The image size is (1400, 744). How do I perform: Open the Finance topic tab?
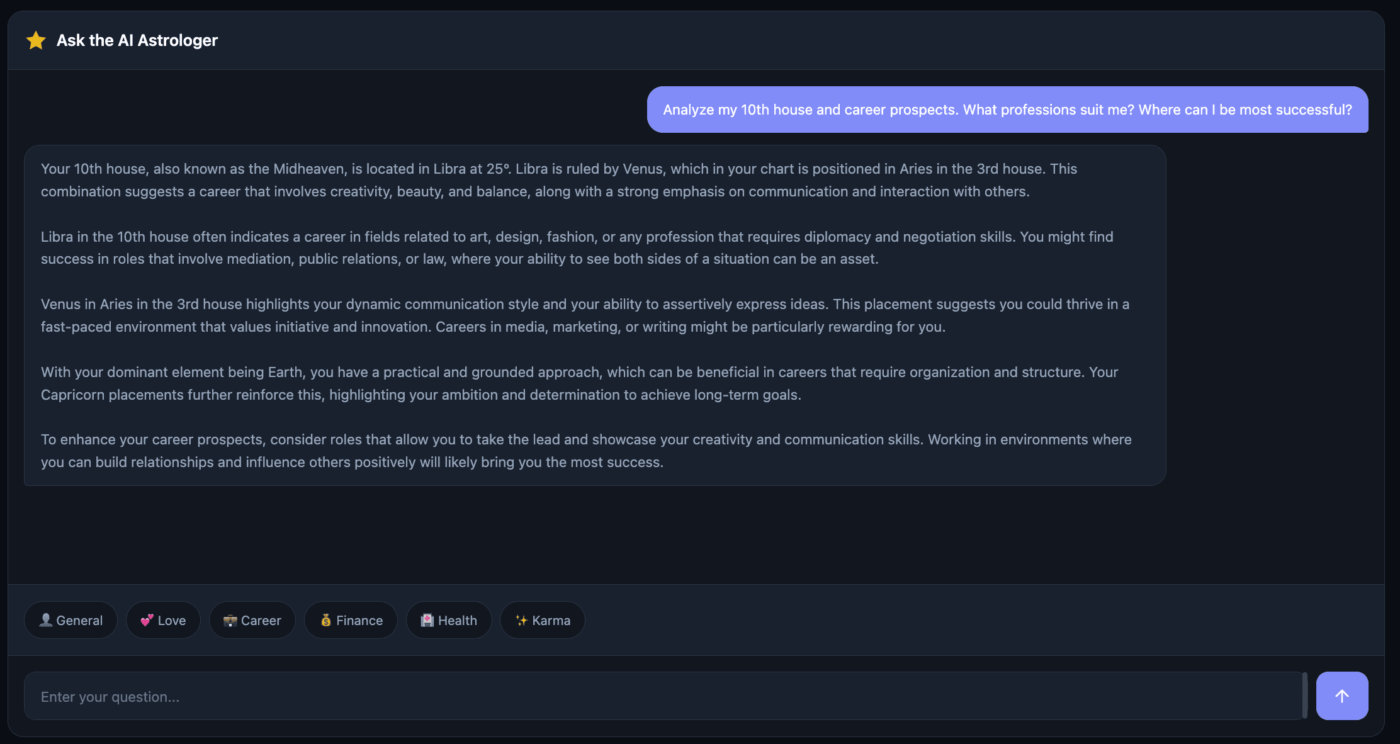click(351, 620)
